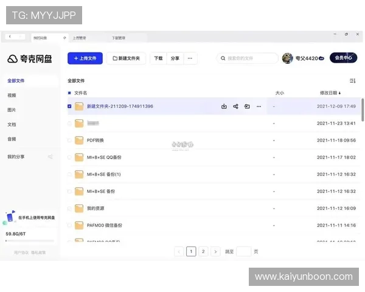Open more options for 新建文件夹-211209 row
This screenshot has height=292, width=365.
pos(259,106)
